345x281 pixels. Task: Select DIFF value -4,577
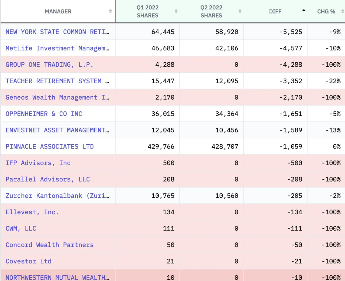coord(291,48)
